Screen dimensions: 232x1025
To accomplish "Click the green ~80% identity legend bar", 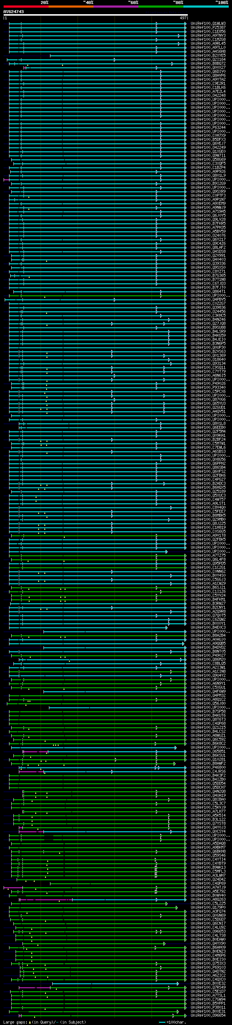I will tap(161, 7).
